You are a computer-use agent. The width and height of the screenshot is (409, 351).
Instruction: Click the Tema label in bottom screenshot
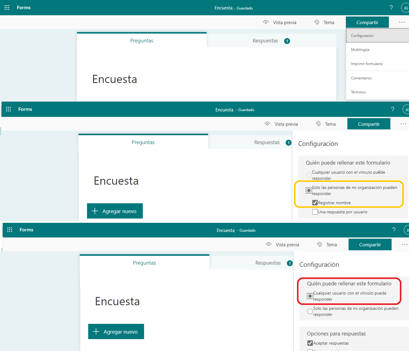click(331, 245)
